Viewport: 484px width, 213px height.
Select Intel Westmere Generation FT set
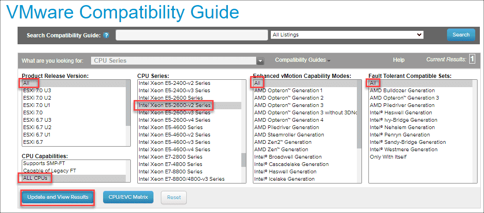[420, 149]
